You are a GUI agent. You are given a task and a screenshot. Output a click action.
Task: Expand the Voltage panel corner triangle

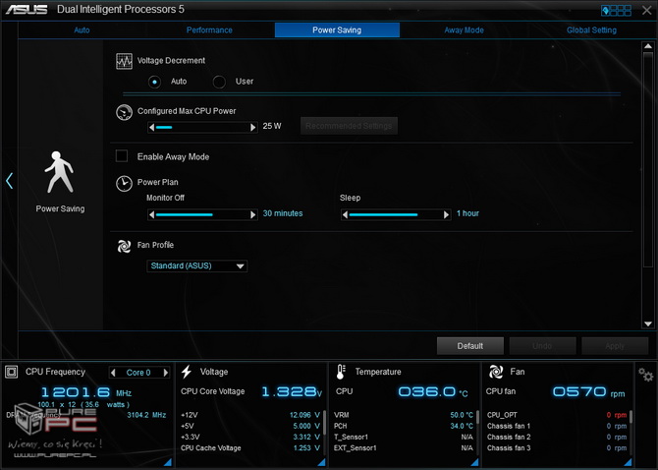321,462
